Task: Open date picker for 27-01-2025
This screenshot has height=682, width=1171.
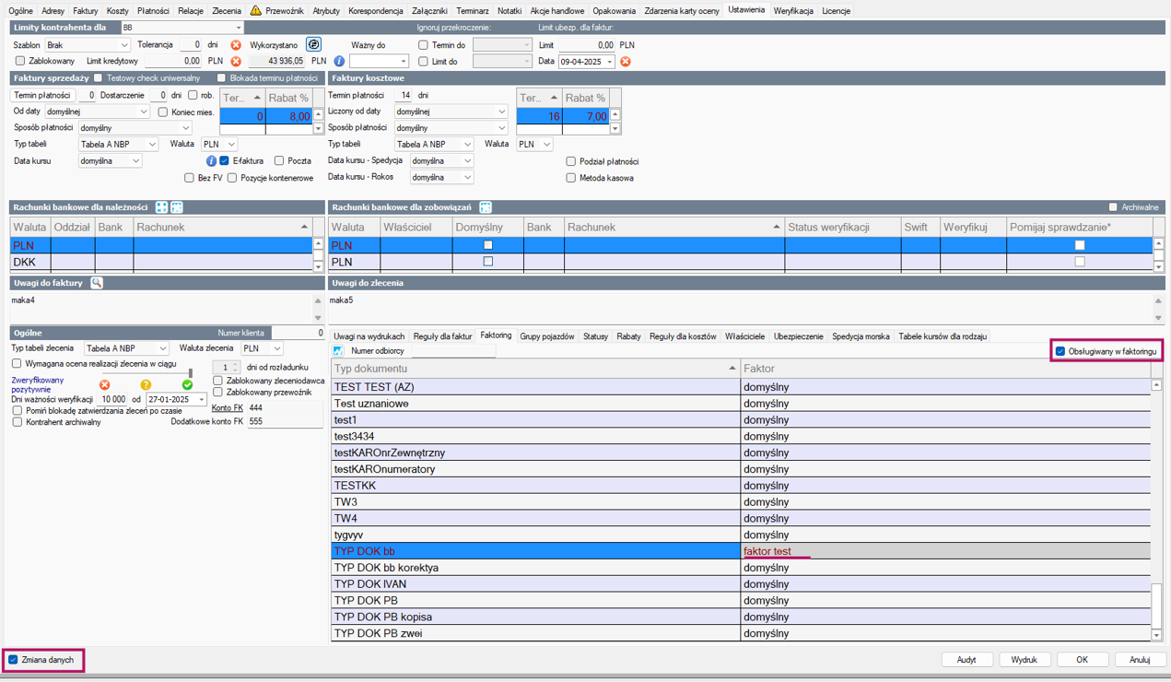Action: (202, 400)
